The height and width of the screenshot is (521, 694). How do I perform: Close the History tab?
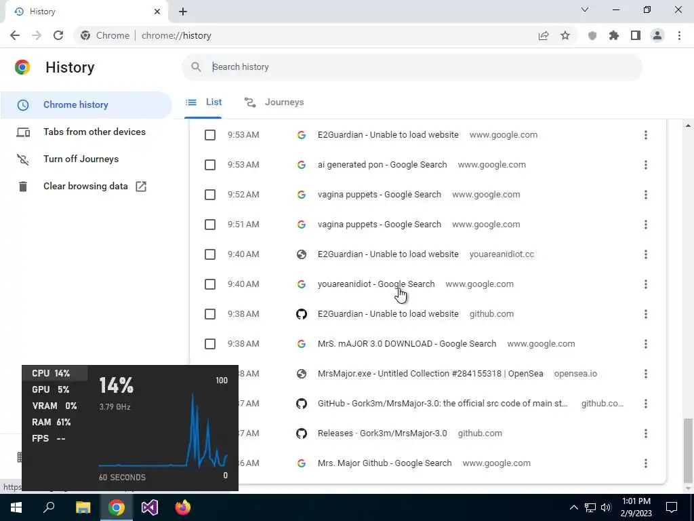click(157, 12)
